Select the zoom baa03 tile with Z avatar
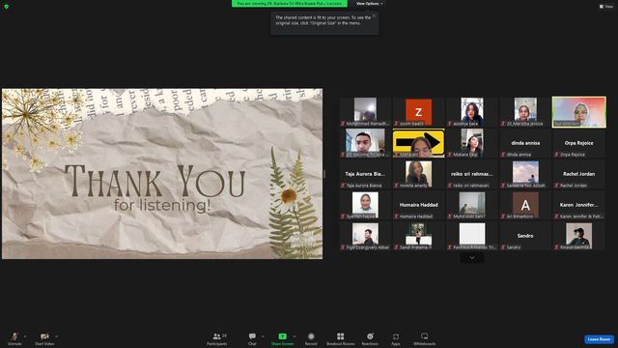This screenshot has height=348, width=618. pyautogui.click(x=418, y=112)
